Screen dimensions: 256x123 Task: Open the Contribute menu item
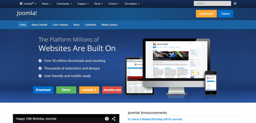pyautogui.click(x=90, y=25)
